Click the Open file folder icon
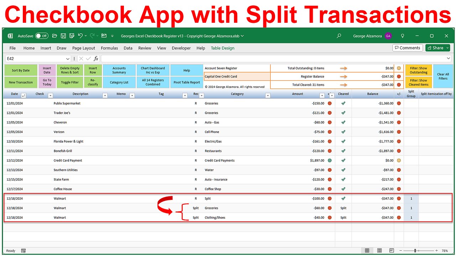The height and width of the screenshot is (256, 456). tap(55, 36)
